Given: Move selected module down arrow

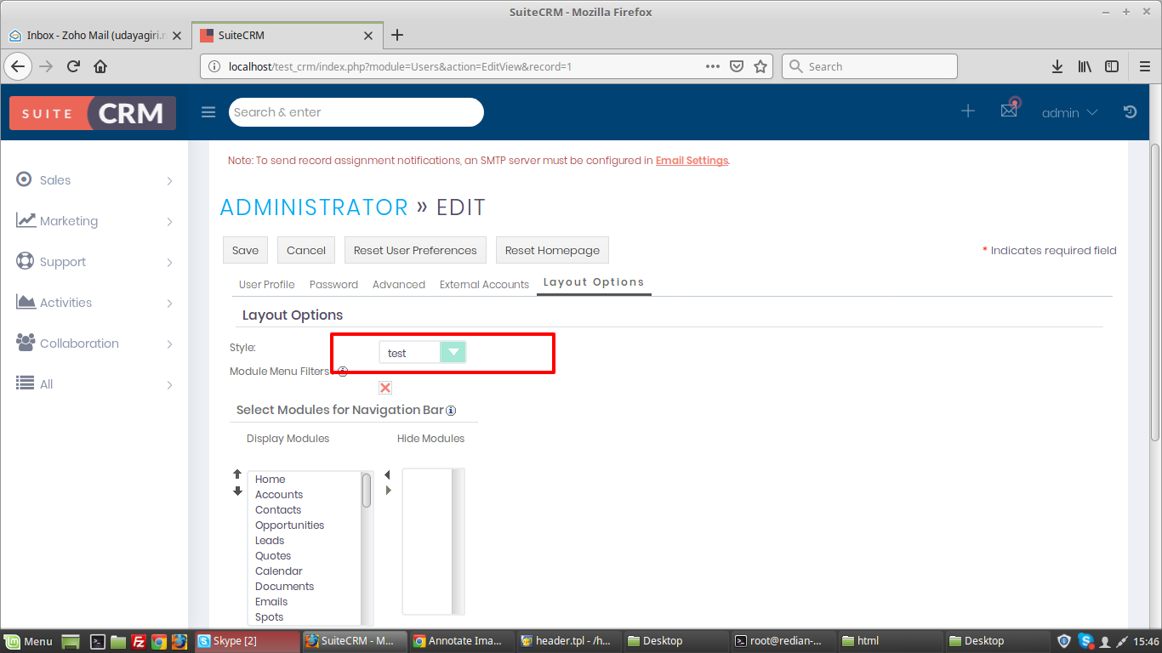Looking at the screenshot, I should coord(237,491).
